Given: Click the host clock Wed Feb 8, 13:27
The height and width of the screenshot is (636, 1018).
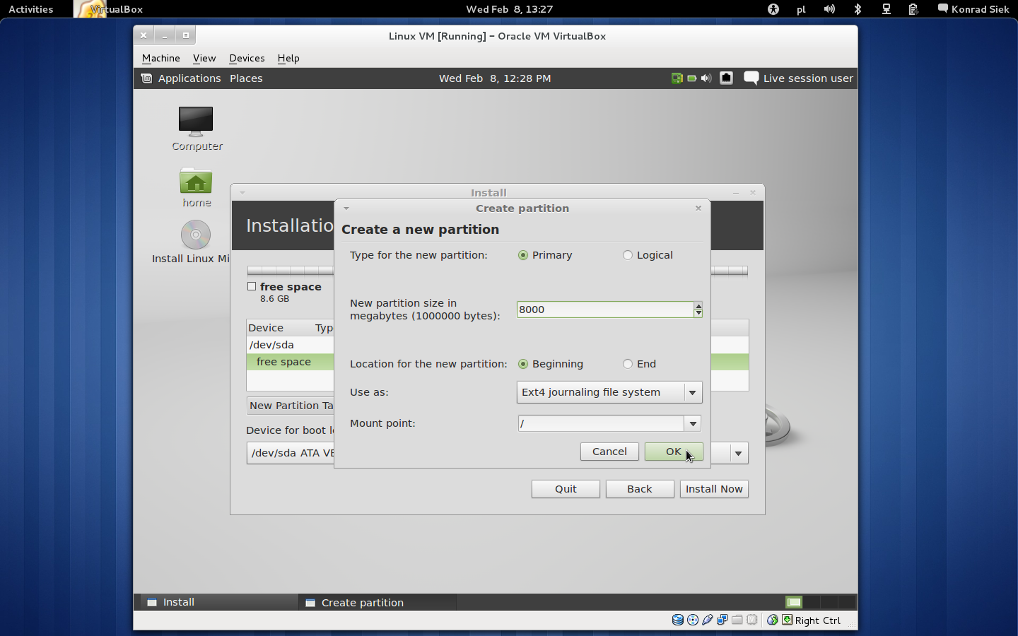Looking at the screenshot, I should 510,9.
